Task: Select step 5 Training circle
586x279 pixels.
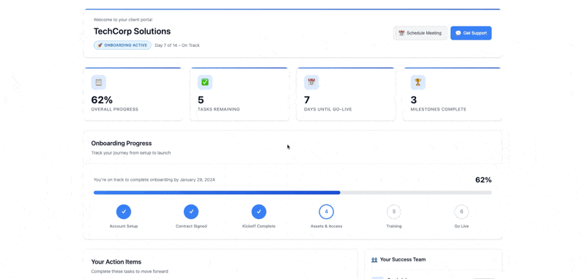Action: 394,212
